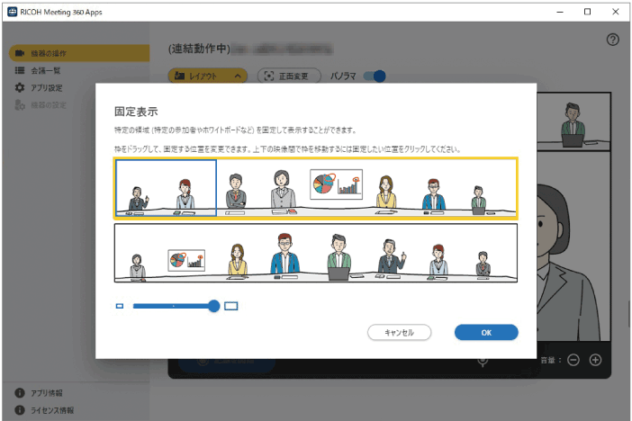632x421 pixels.
Task: Open 会議一覧 in the sidebar
Action: pos(45,70)
